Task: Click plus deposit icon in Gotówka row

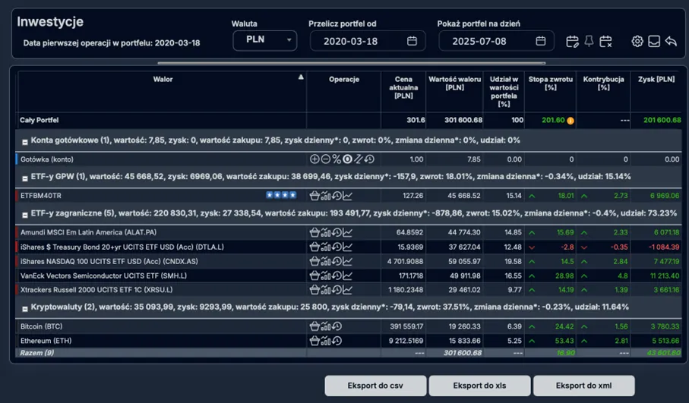Action: (314, 159)
